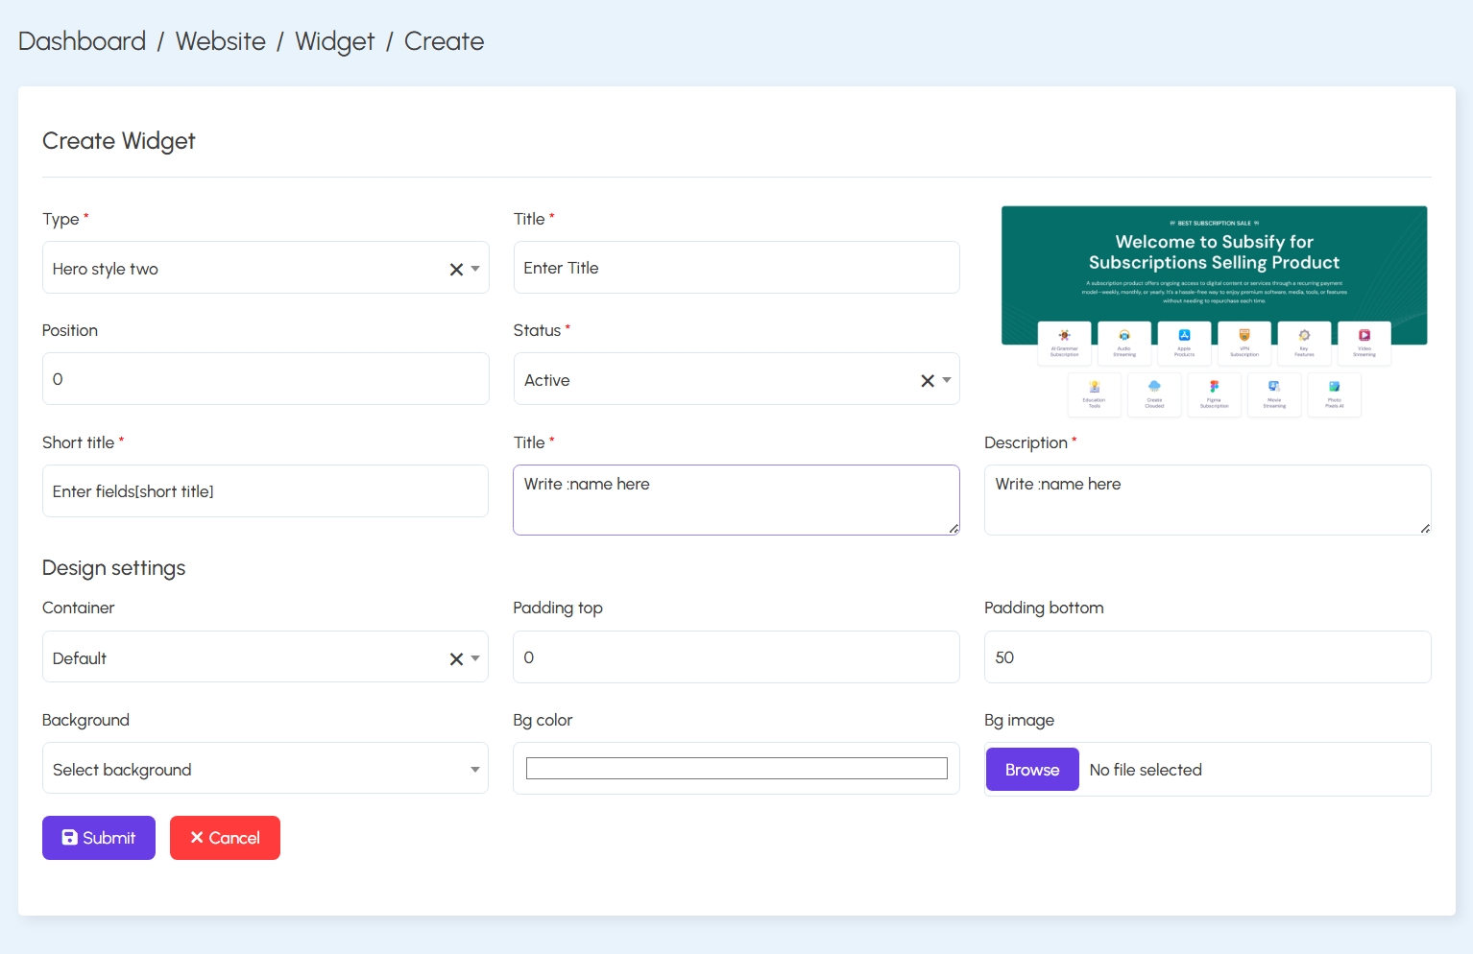Focus the Title textarea below Status
This screenshot has height=954, width=1473.
[736, 500]
